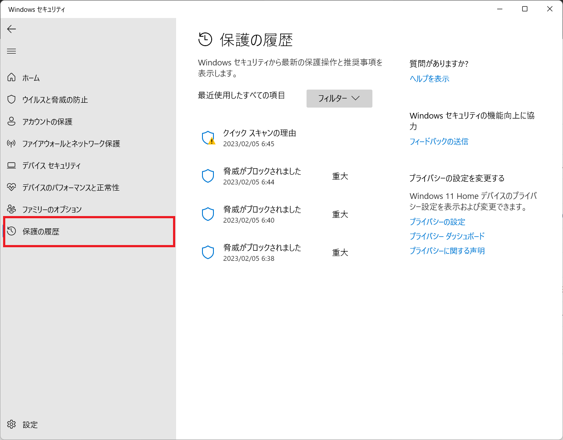Click the family icon for ファミリーのオプション
The height and width of the screenshot is (440, 563).
(x=11, y=209)
